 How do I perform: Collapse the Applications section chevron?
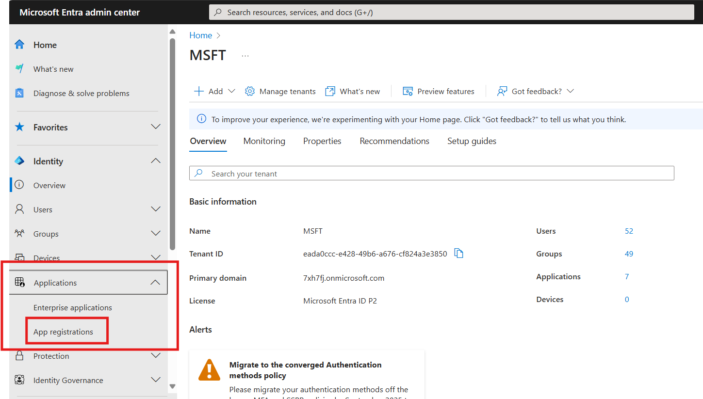pyautogui.click(x=155, y=282)
